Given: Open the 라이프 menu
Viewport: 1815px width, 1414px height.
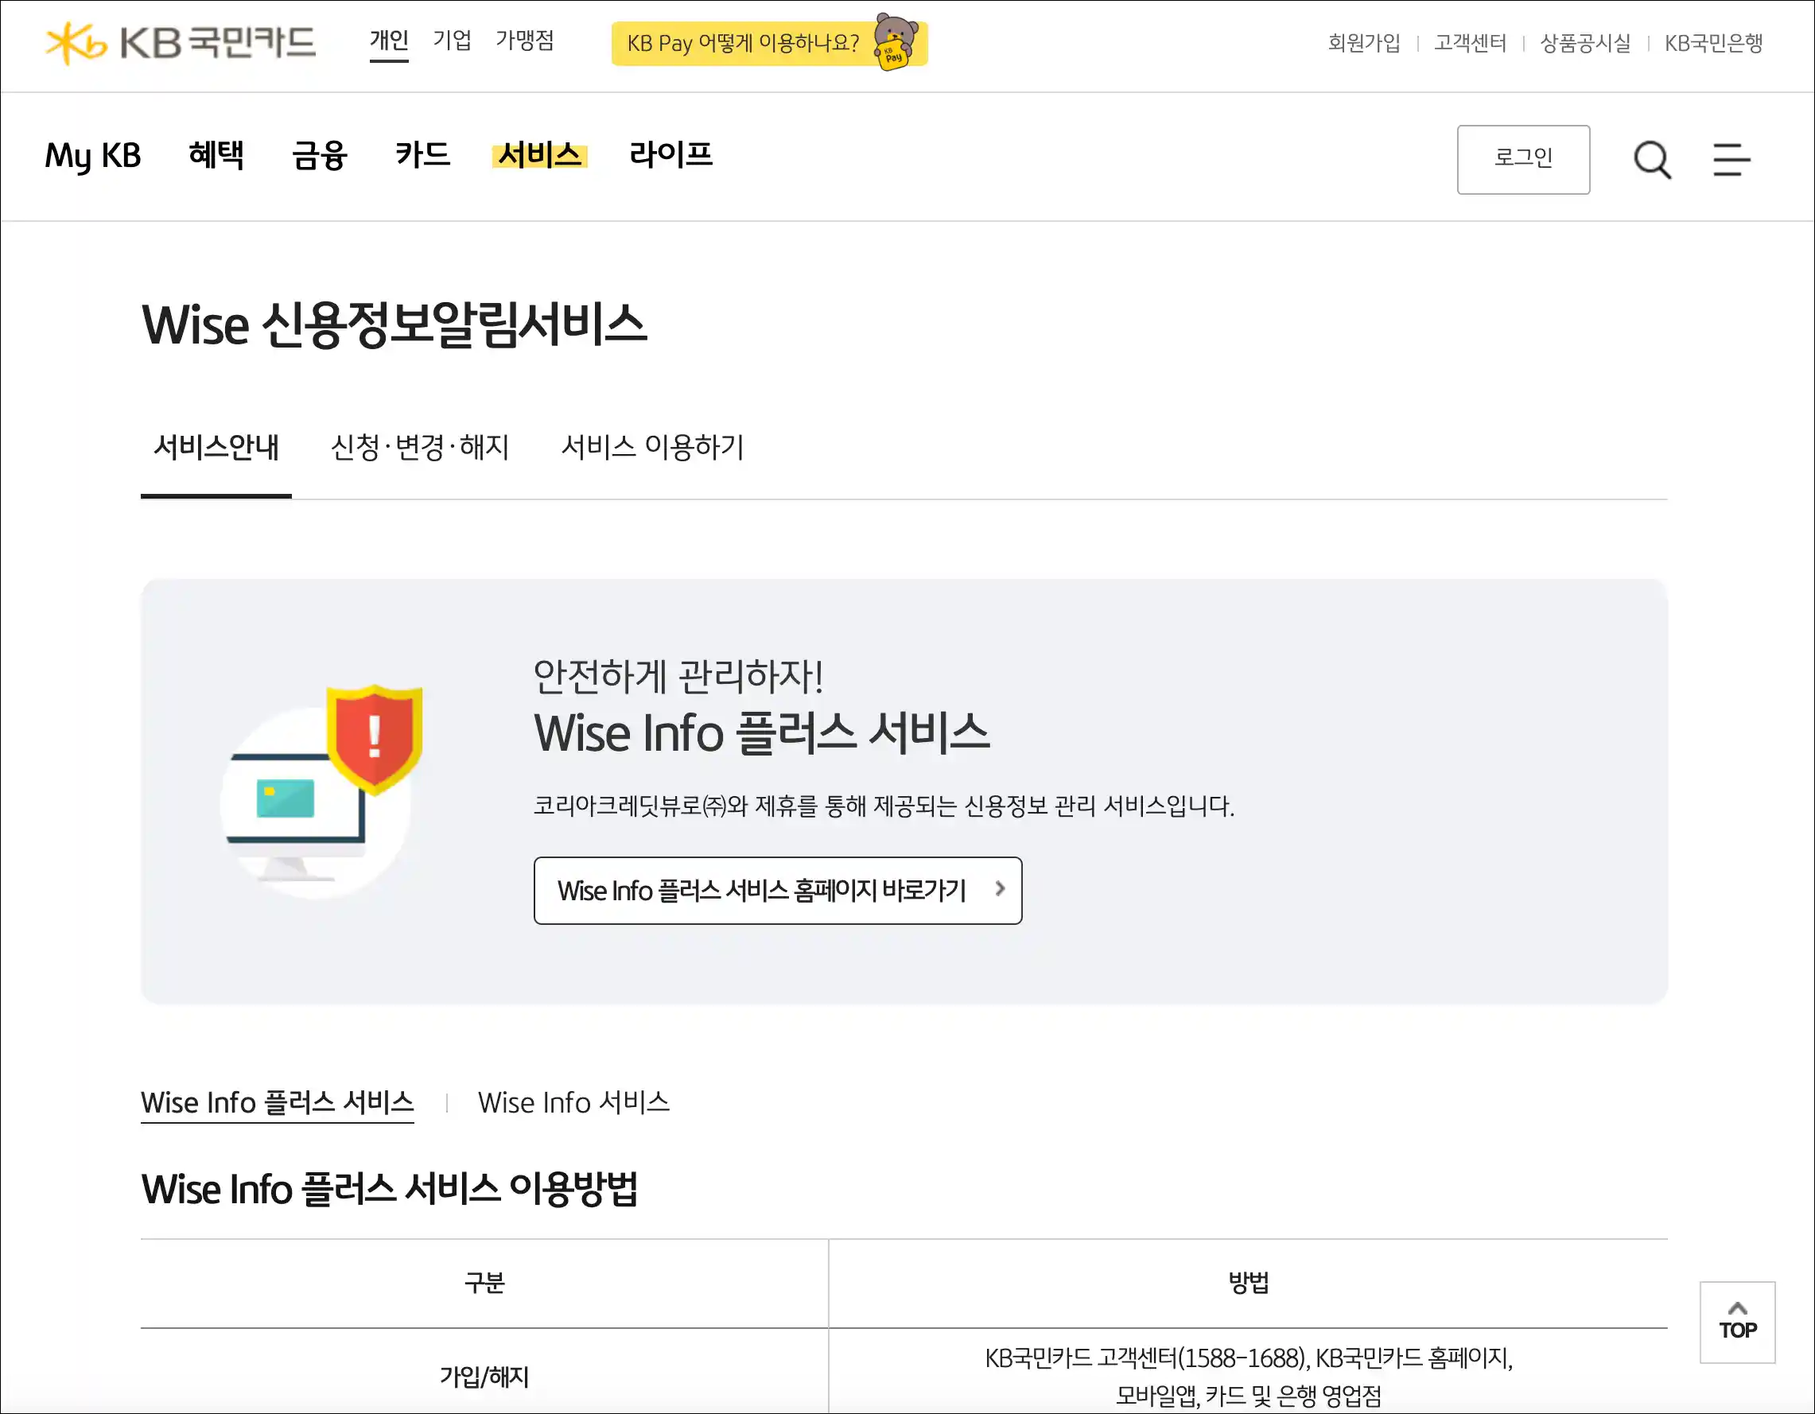Looking at the screenshot, I should coord(670,155).
